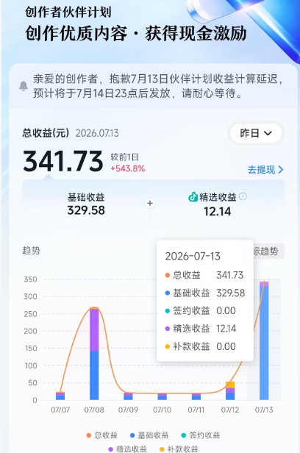
Task: Click the 350 y-axis label
Action: [x=30, y=279]
